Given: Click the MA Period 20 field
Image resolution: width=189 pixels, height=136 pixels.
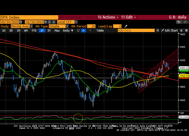Looking at the screenshot, I should coord(91,26).
